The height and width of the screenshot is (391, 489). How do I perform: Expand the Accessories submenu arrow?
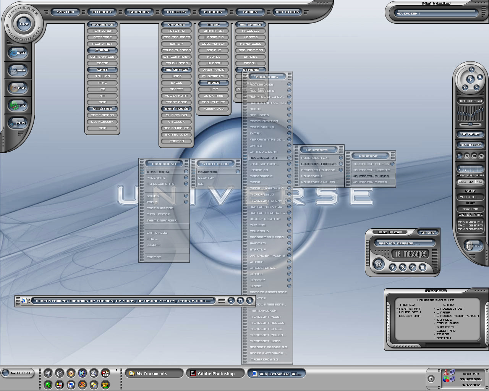click(289, 84)
